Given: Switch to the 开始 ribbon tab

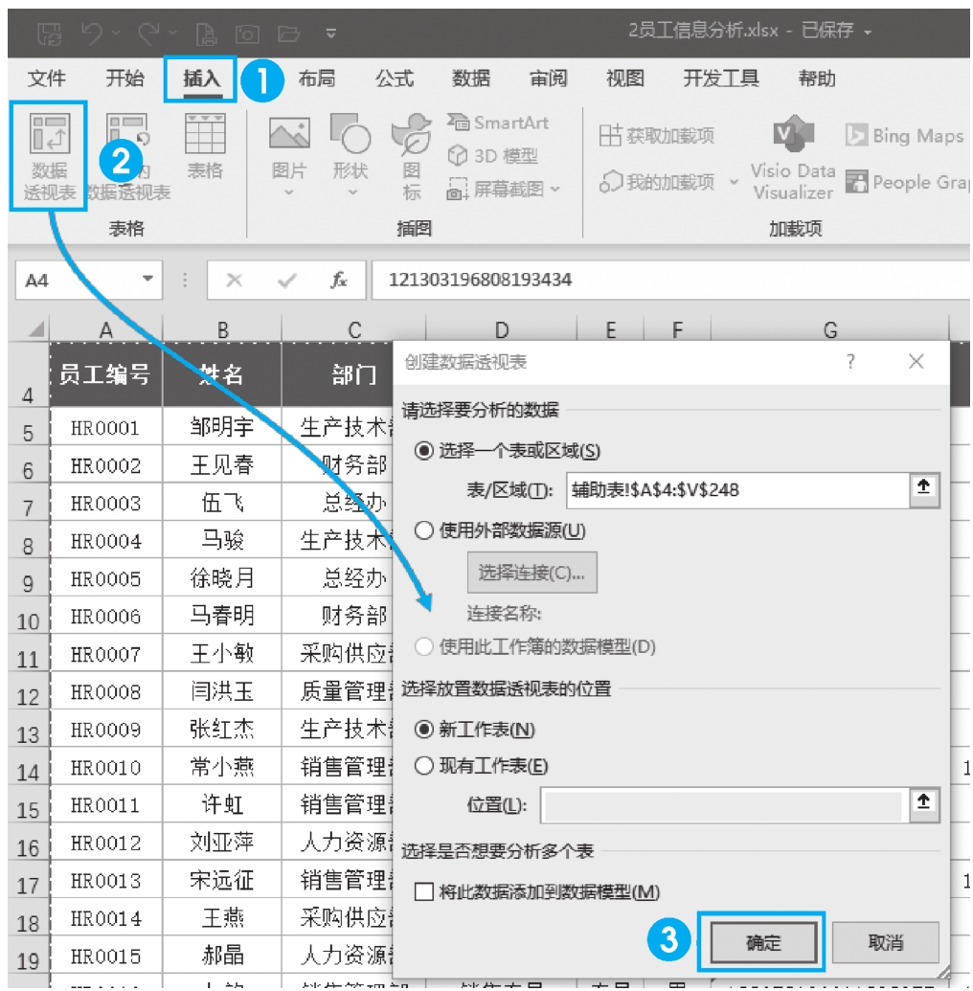Looking at the screenshot, I should click(124, 79).
